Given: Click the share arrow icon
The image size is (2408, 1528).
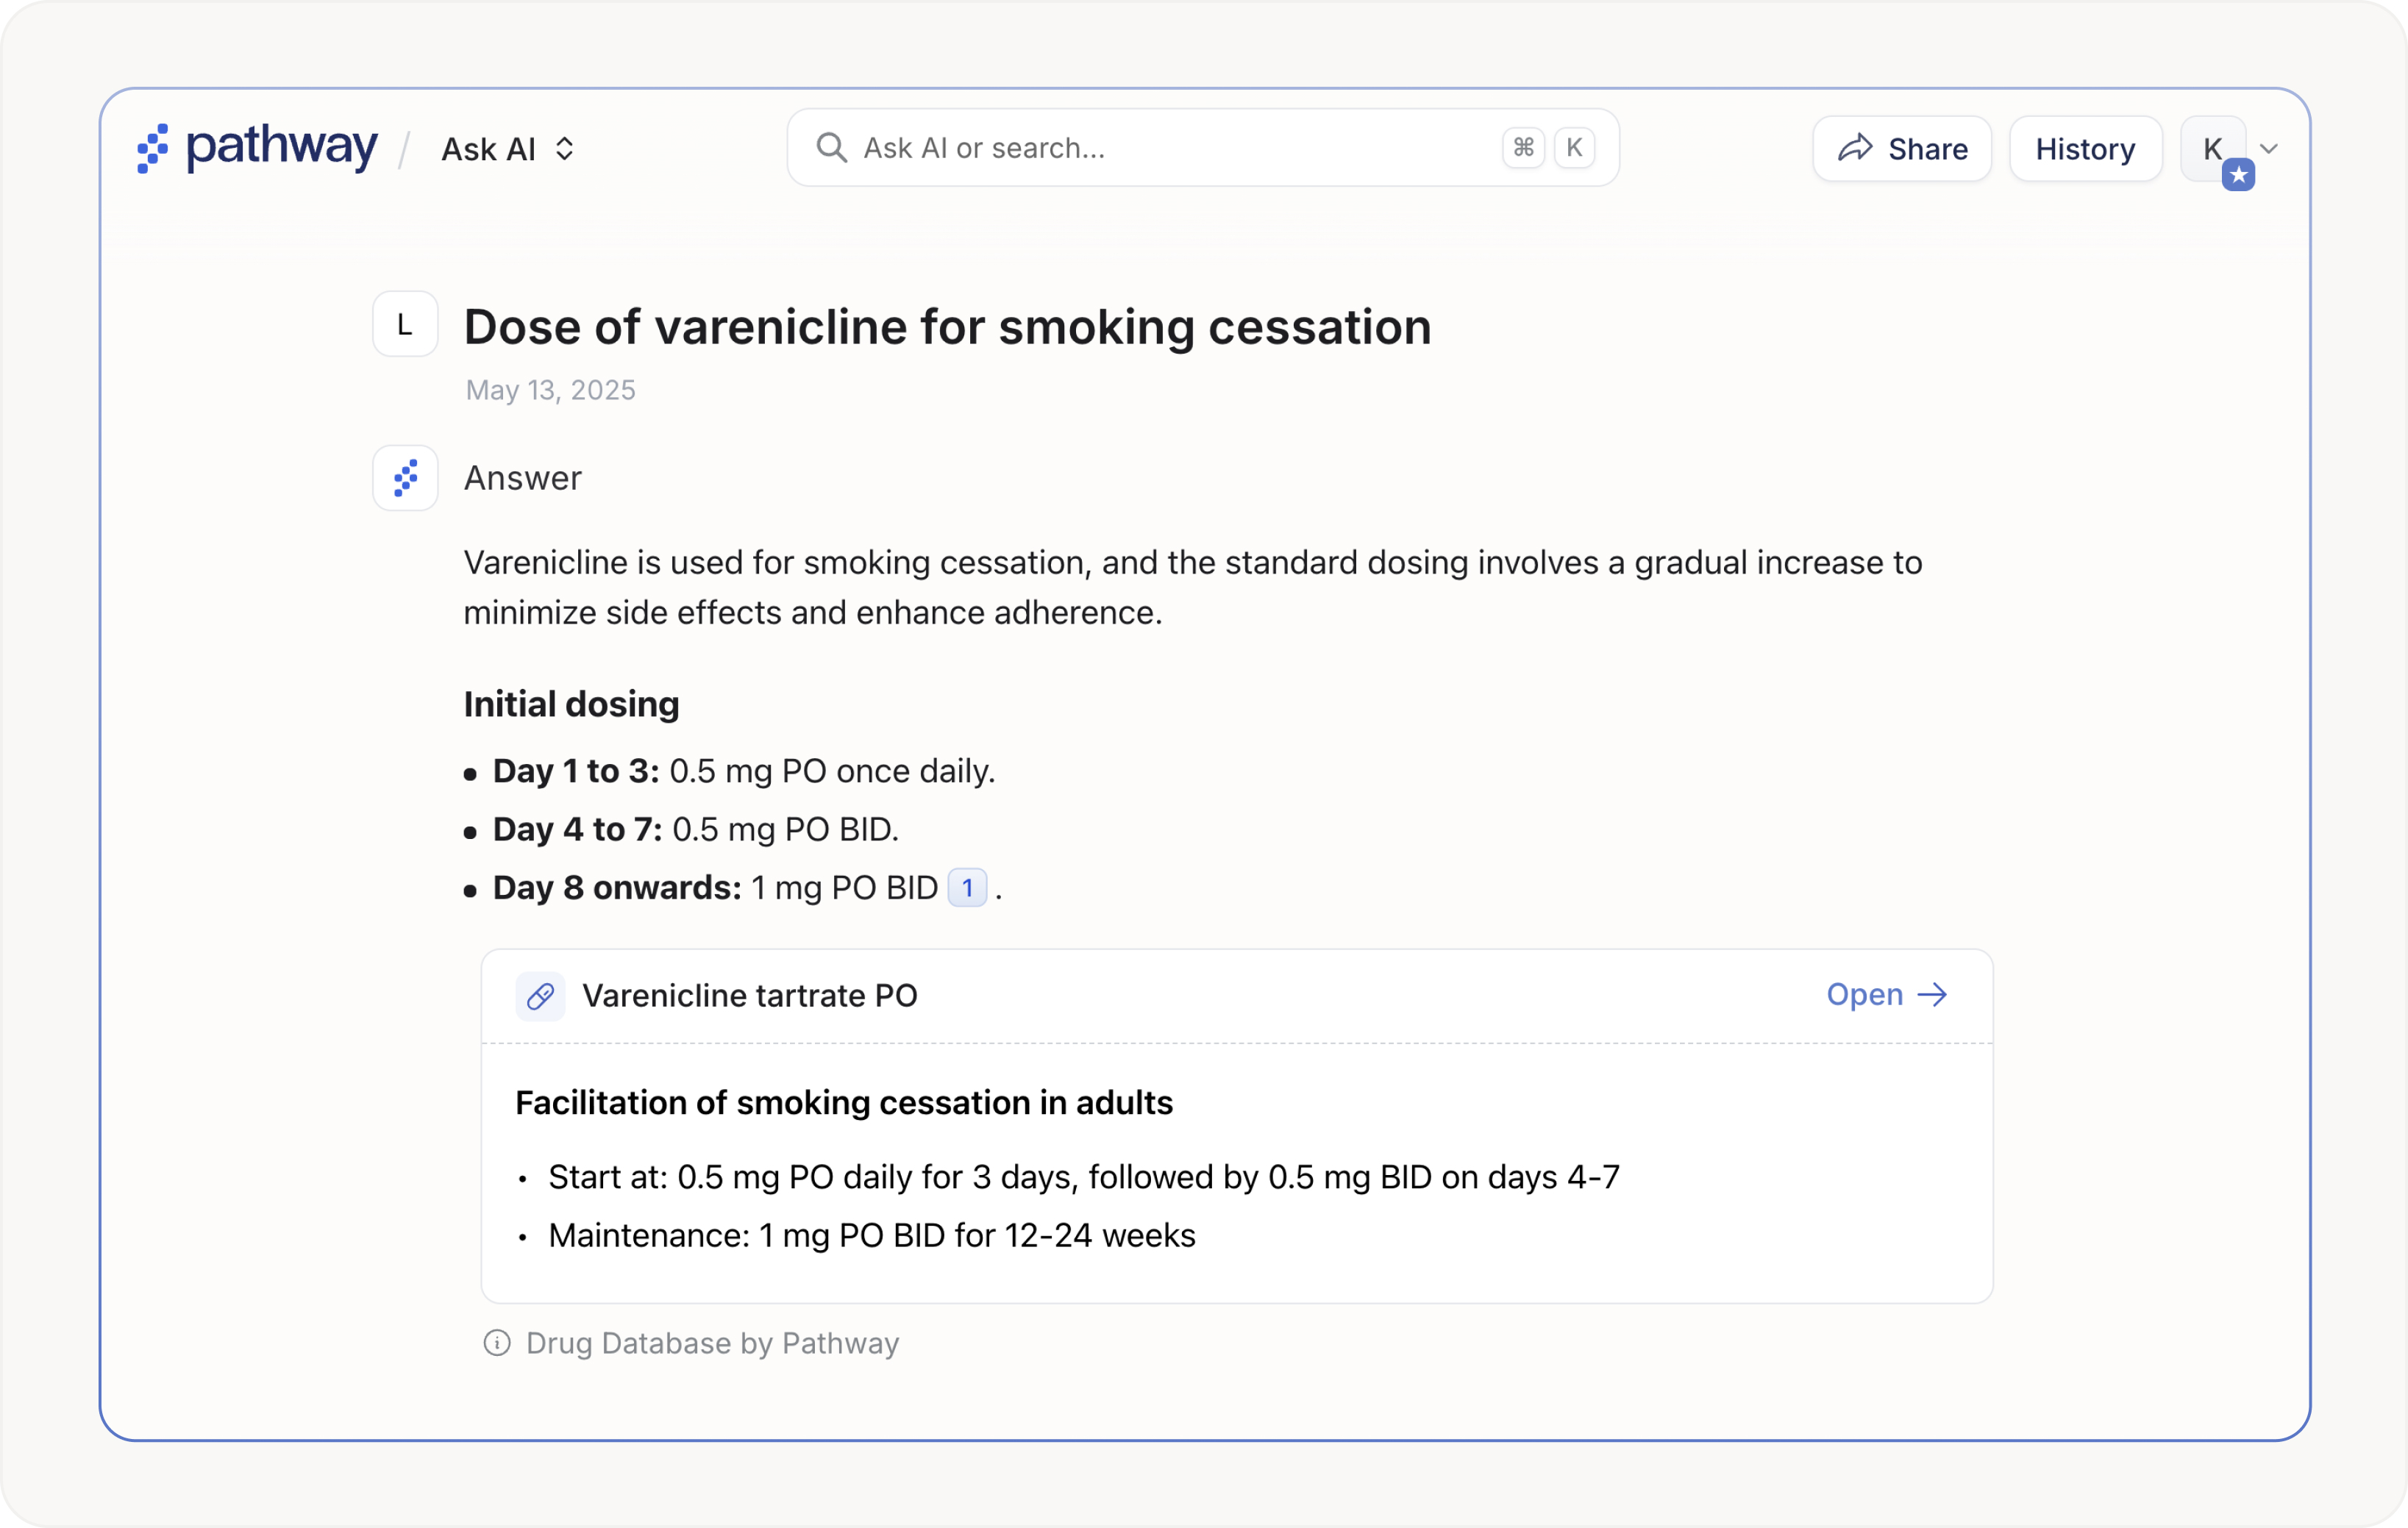Looking at the screenshot, I should [x=1855, y=148].
